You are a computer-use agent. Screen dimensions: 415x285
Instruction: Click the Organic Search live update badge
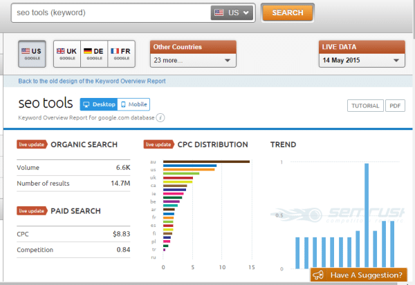coord(32,144)
